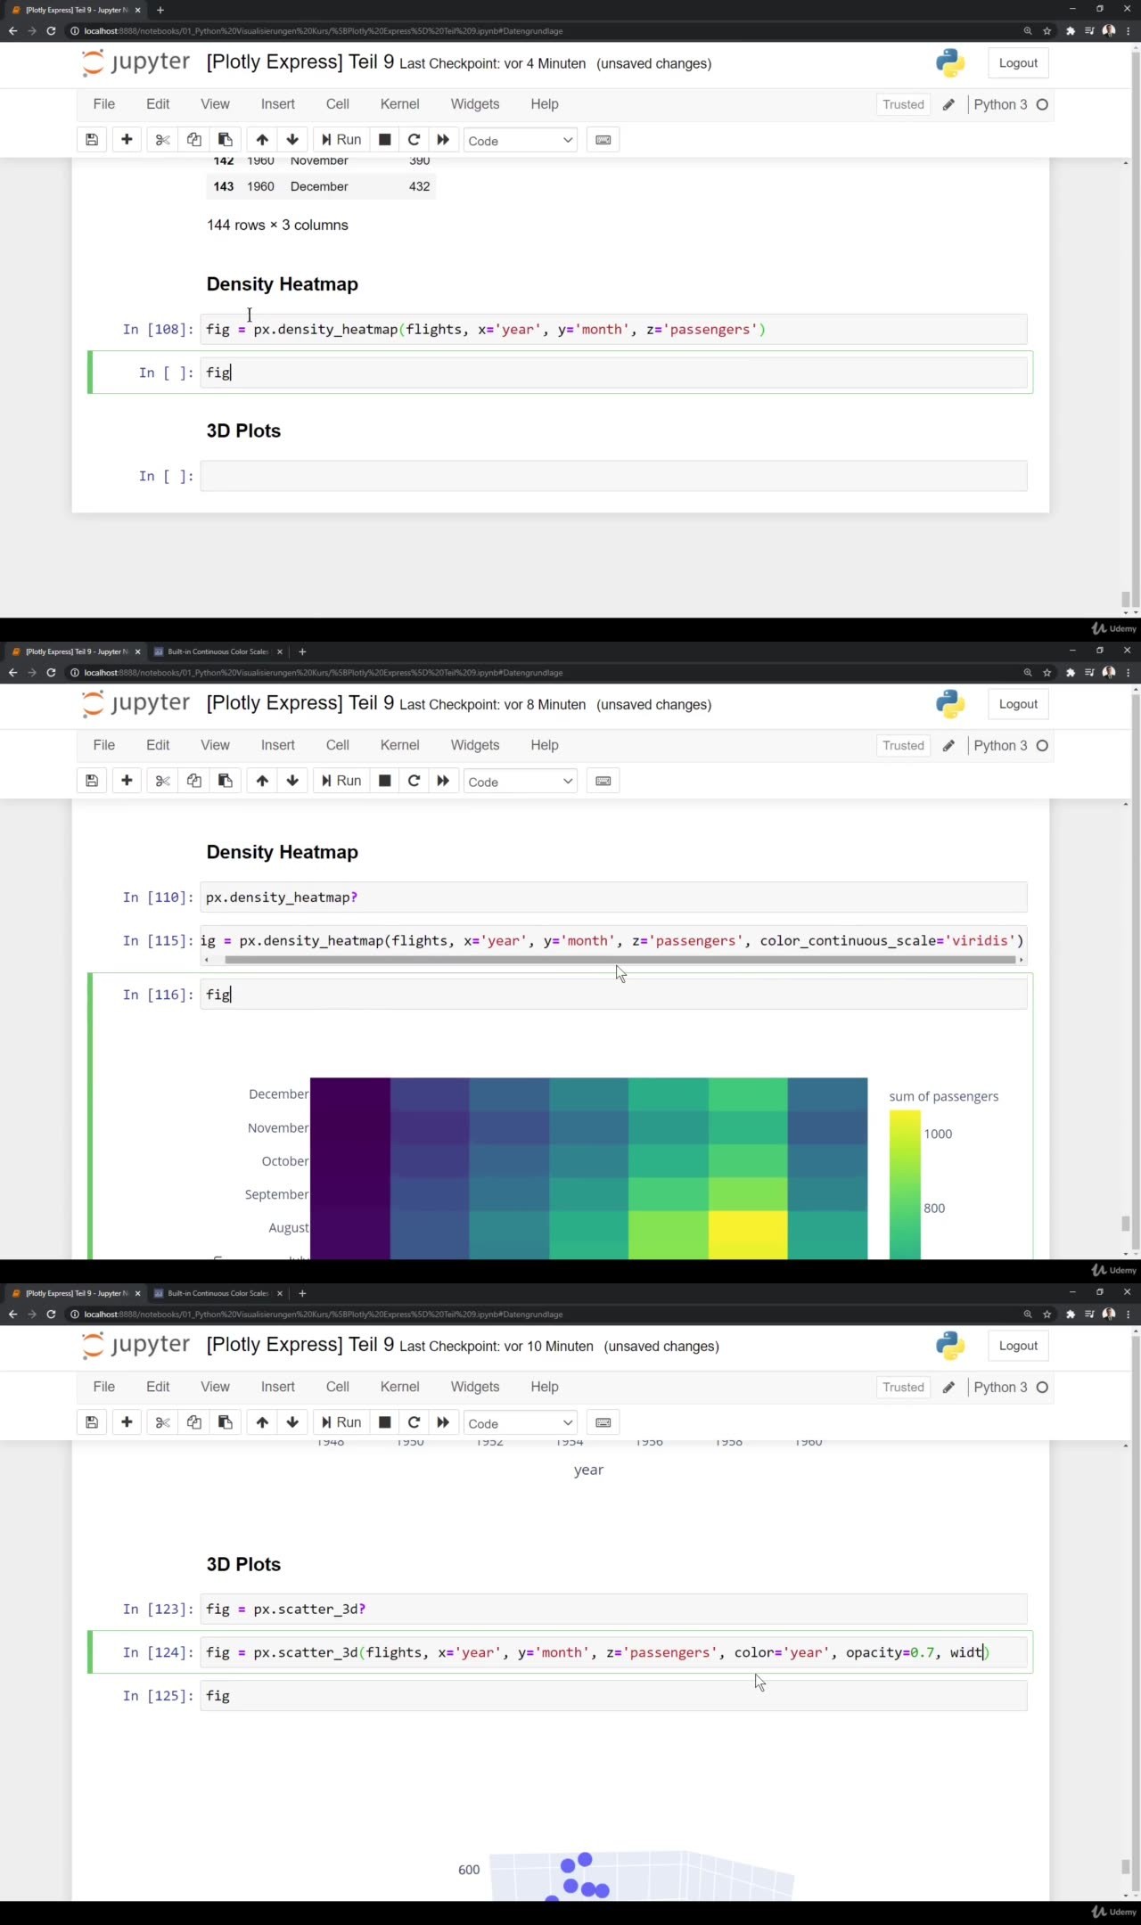Click the pencil edit icon beside Trusted in the top notebook
Viewport: 1141px width, 1925px height.
[x=948, y=105]
